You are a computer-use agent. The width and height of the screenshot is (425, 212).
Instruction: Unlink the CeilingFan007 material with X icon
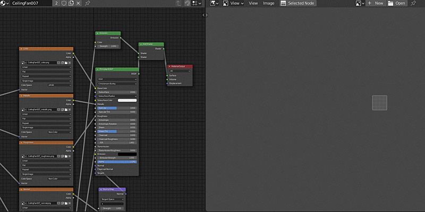pos(78,3)
